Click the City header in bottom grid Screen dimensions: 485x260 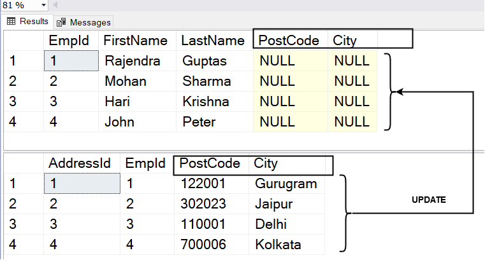pyautogui.click(x=266, y=163)
